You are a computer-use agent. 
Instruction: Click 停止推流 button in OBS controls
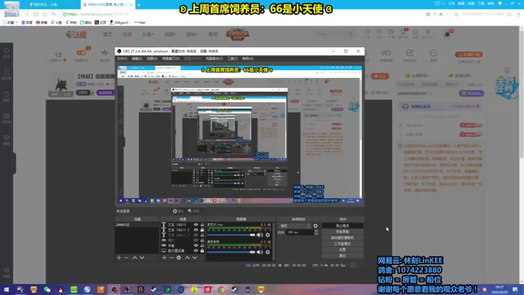tap(343, 226)
